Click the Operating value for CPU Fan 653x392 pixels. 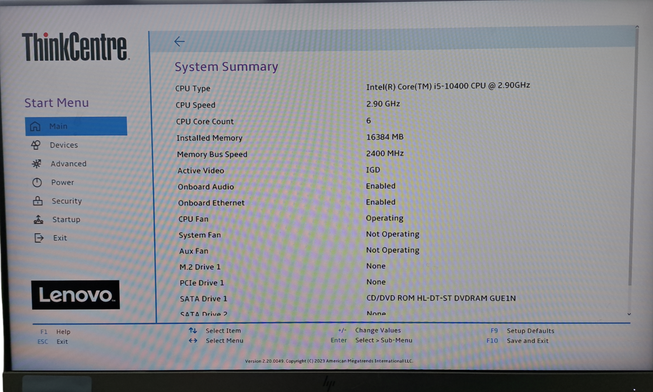384,218
